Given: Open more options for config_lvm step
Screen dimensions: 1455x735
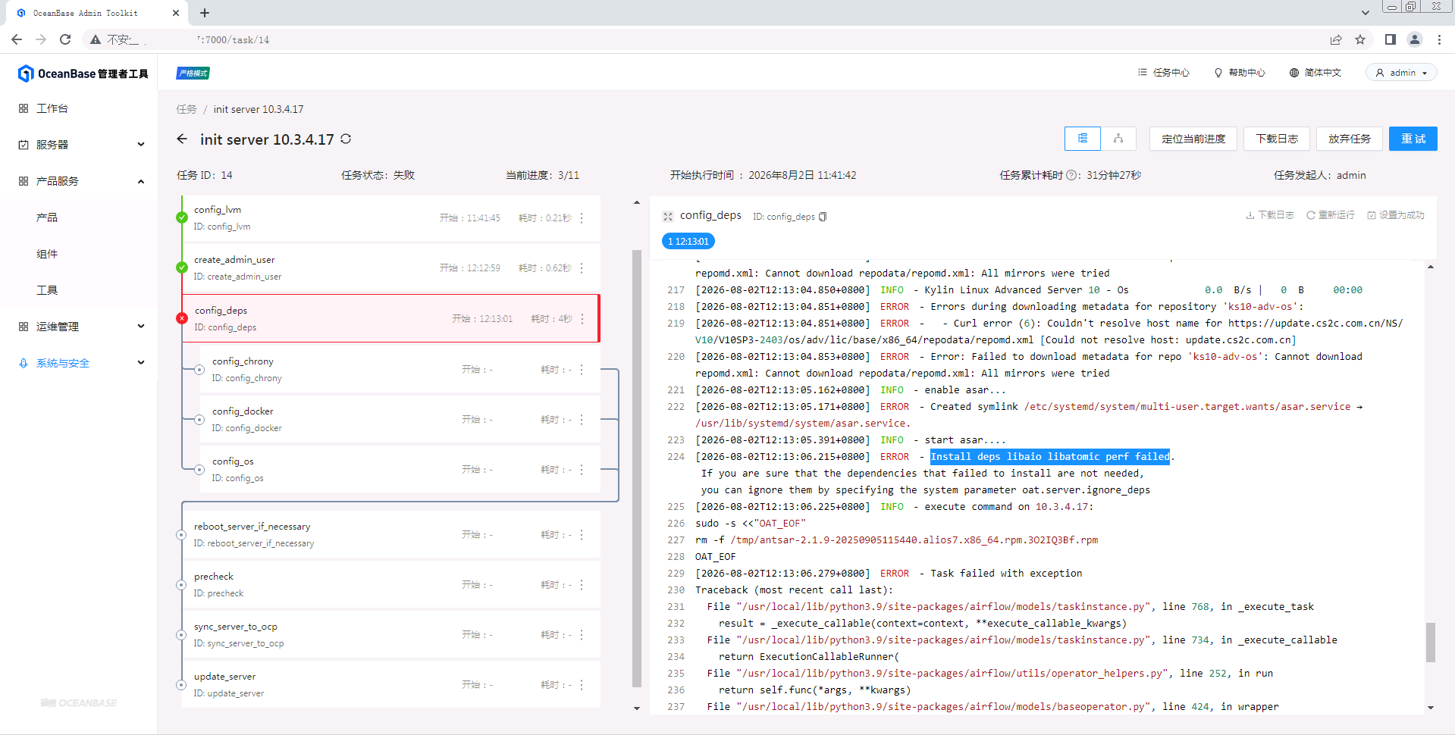Looking at the screenshot, I should (x=582, y=218).
